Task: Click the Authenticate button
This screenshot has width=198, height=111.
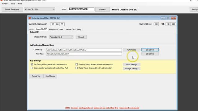Action: pyautogui.click(x=131, y=50)
